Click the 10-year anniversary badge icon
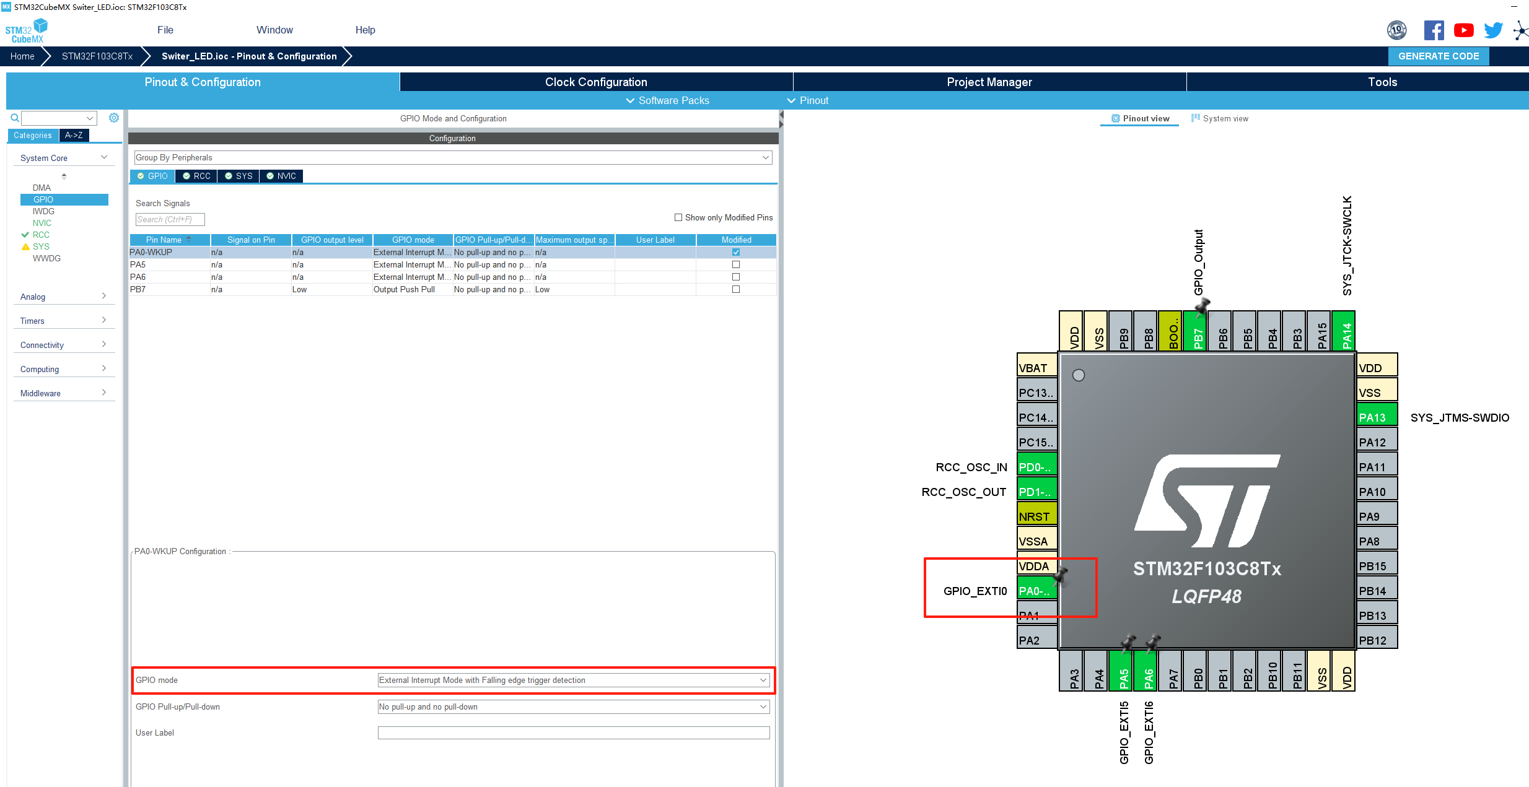Image resolution: width=1529 pixels, height=787 pixels. point(1396,30)
